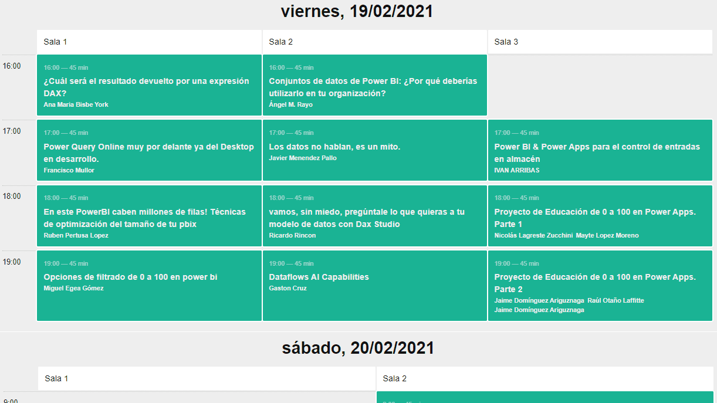Click speaker name Javier Menendez Pallo

click(302, 158)
